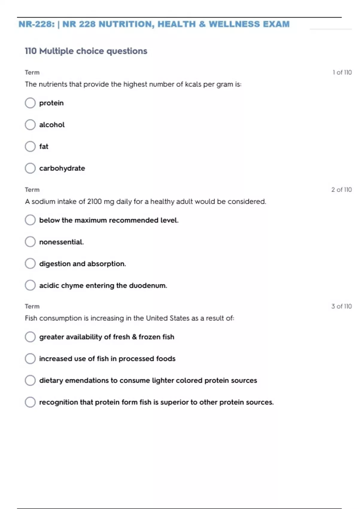Select the 'protein' radio option
The height and width of the screenshot is (509, 359).
[x=30, y=103]
